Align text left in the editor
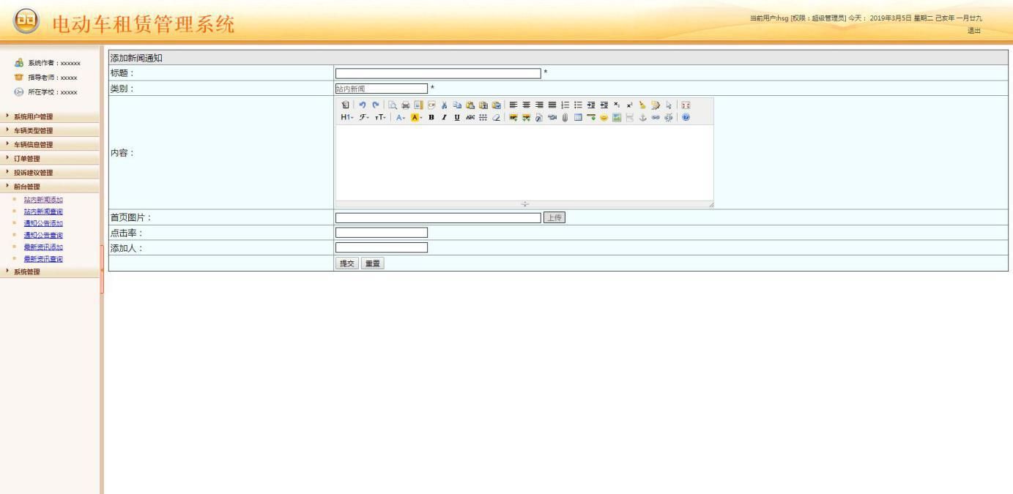The height and width of the screenshot is (494, 1013). (513, 105)
